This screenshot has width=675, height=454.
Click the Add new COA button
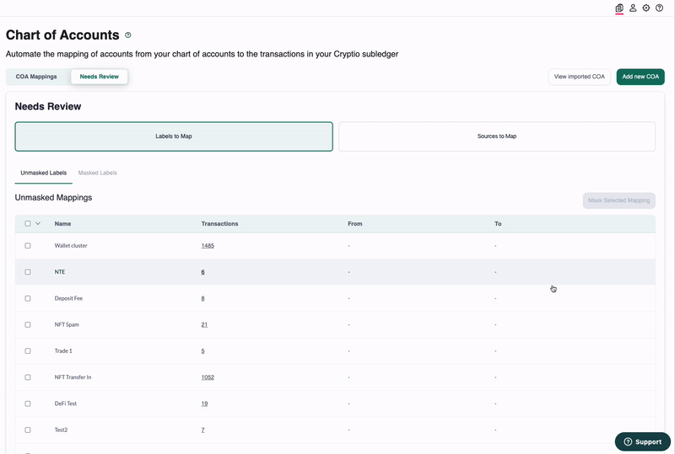point(640,77)
